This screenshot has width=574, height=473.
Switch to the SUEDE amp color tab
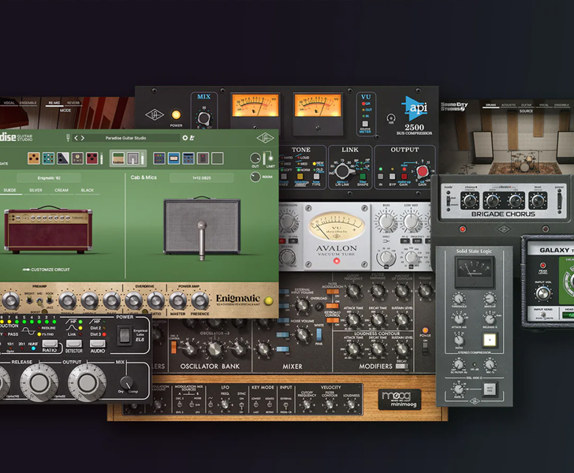click(x=10, y=190)
